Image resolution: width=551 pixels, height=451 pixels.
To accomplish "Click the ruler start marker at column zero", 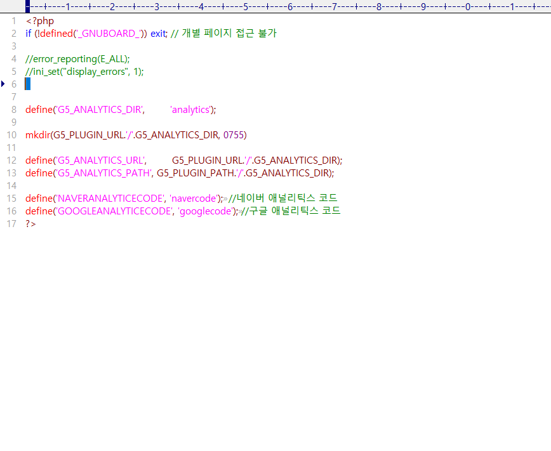I will click(27, 6).
